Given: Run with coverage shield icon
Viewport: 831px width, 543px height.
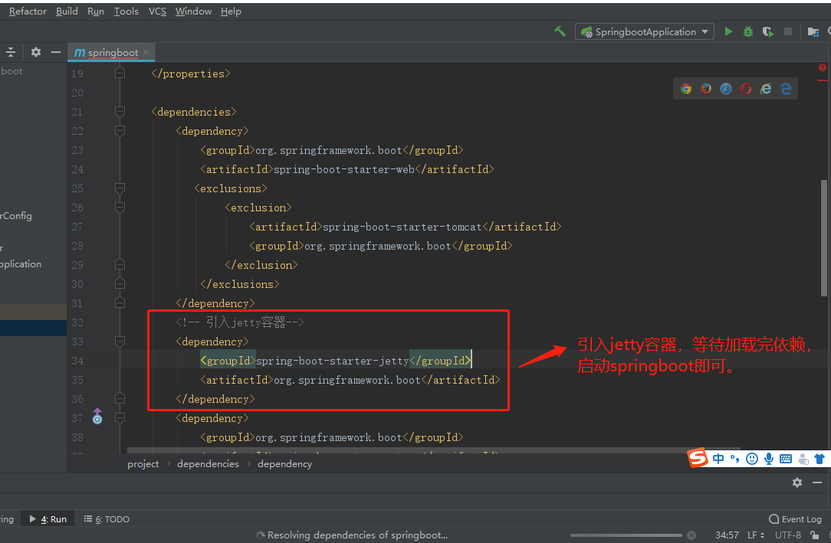Looking at the screenshot, I should (768, 31).
